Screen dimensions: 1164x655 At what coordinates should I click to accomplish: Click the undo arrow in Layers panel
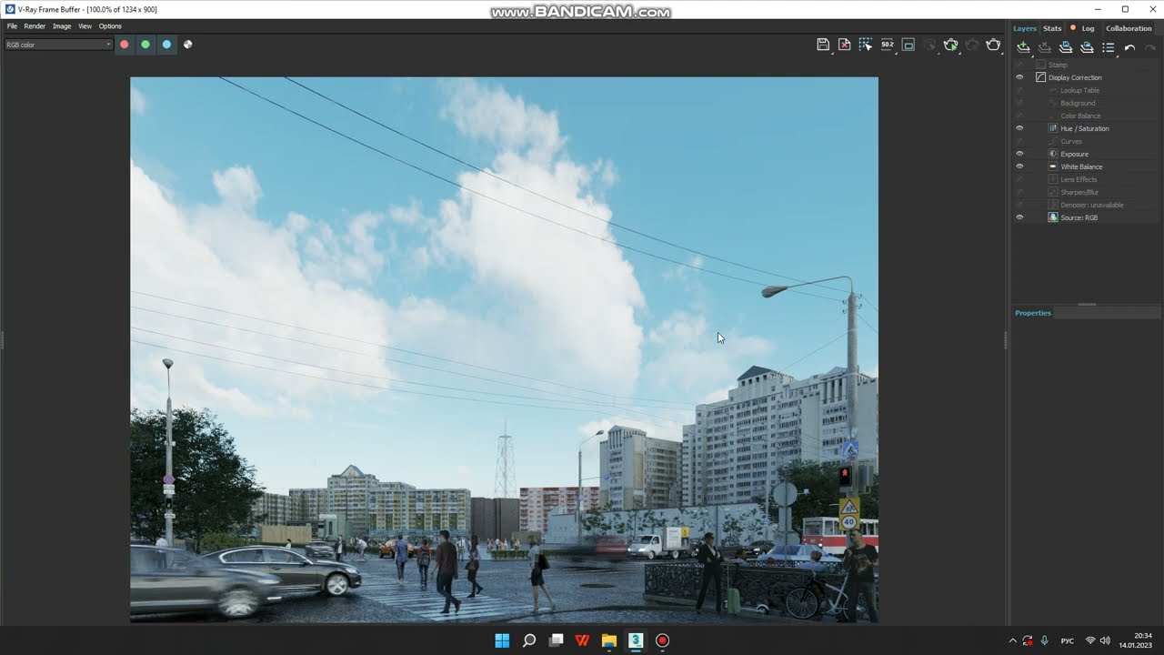tap(1129, 47)
